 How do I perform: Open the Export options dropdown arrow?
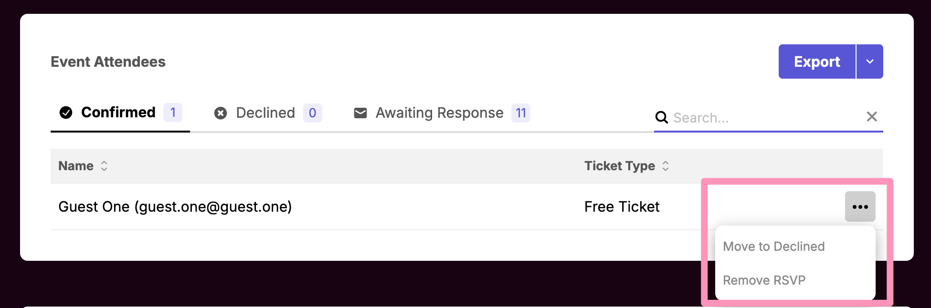point(870,62)
